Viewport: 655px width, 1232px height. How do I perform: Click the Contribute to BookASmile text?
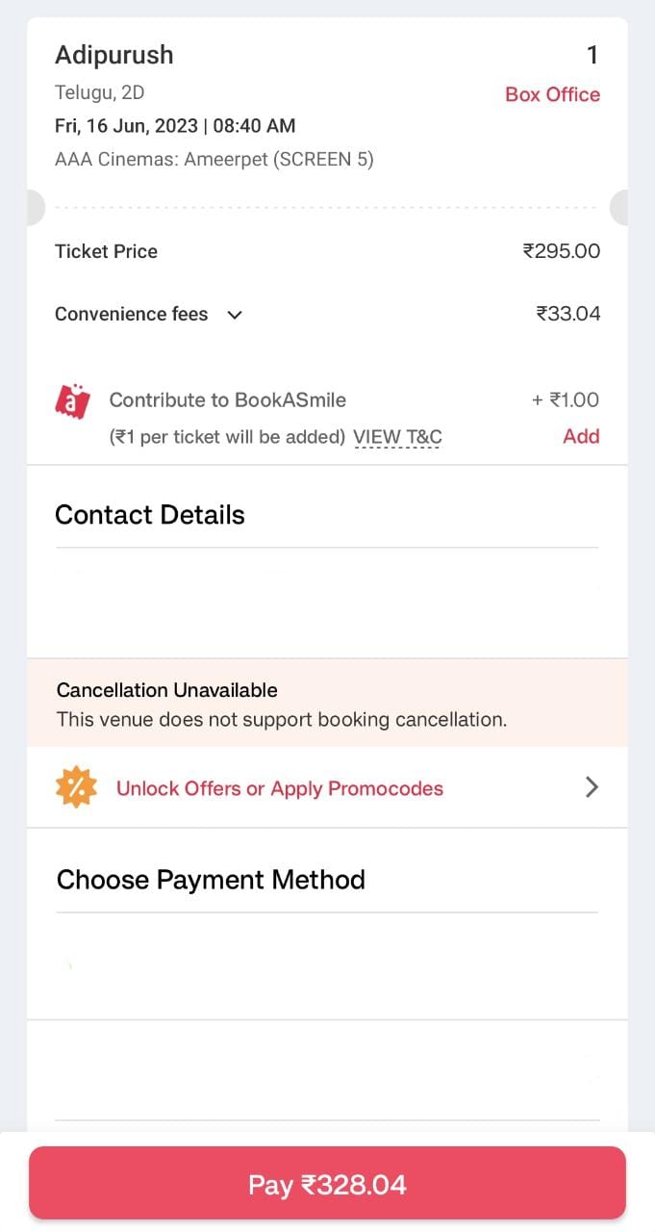click(x=228, y=400)
